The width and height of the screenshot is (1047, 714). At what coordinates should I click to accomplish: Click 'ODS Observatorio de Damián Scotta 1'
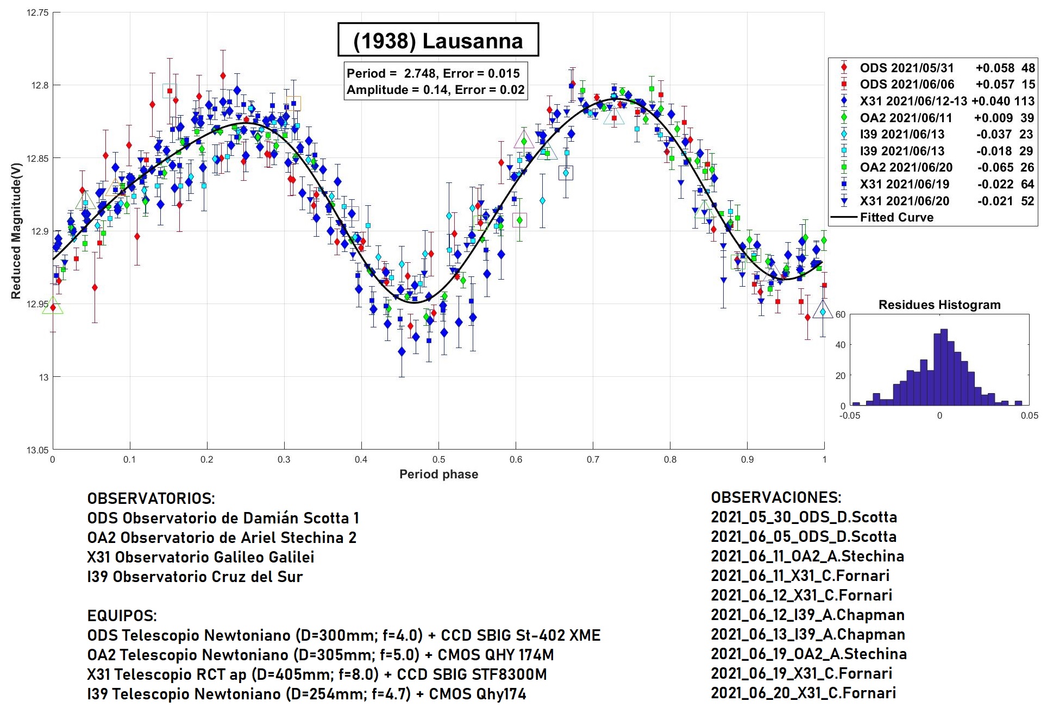click(x=223, y=517)
